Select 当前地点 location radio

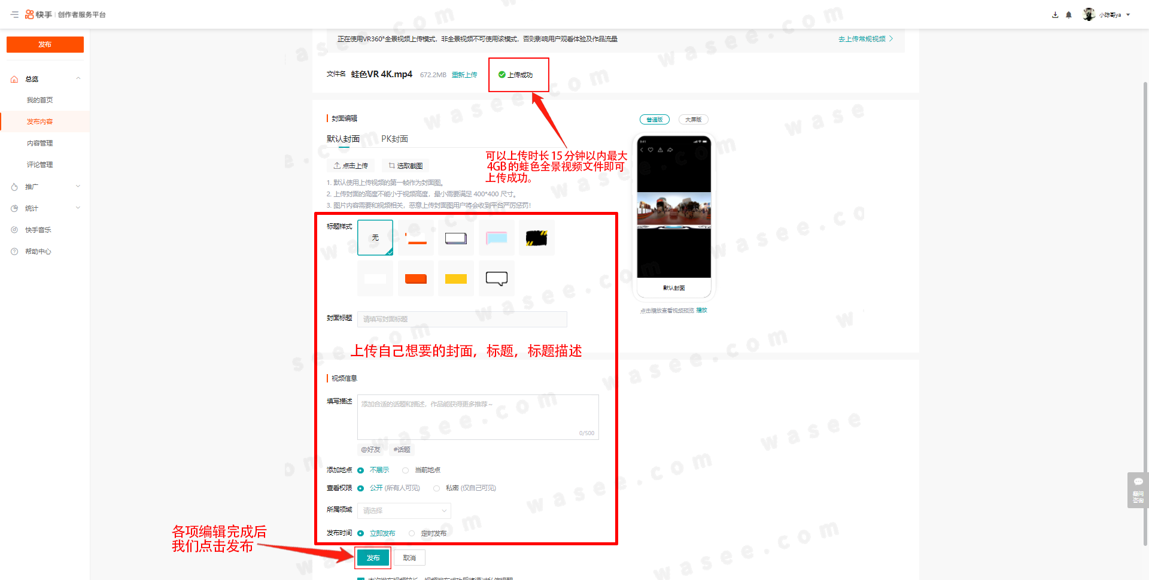(x=406, y=470)
